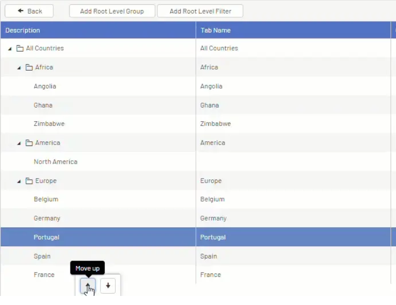The height and width of the screenshot is (305, 396).
Task: Click the Move down arrow icon
Action: (x=108, y=285)
